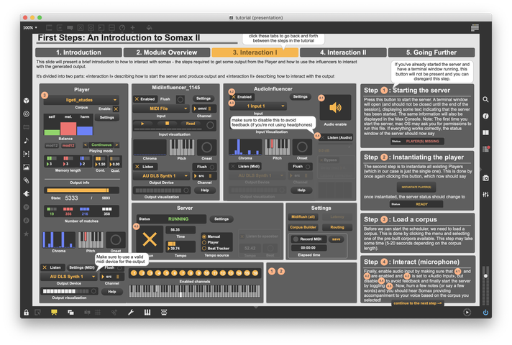This screenshot has height=345, width=512.
Task: Open the 1 Input 1 audio input dropdown
Action: point(258,106)
